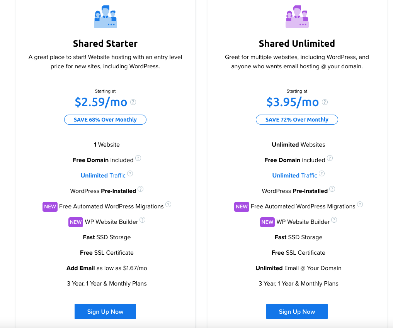The height and width of the screenshot is (328, 393).
Task: Click help icon beside $2.59/mo price
Action: tap(133, 102)
